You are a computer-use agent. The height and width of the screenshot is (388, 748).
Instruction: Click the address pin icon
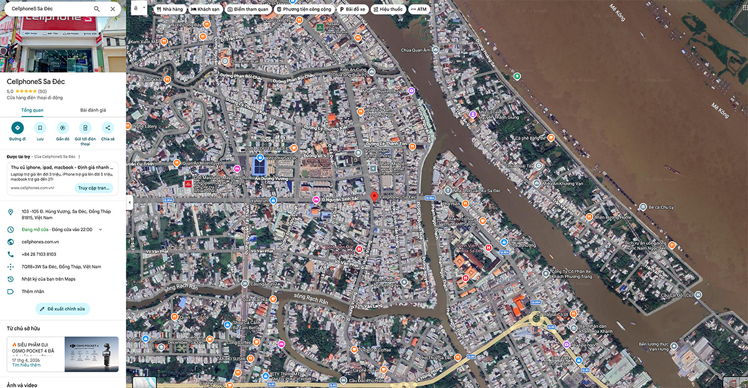point(10,212)
